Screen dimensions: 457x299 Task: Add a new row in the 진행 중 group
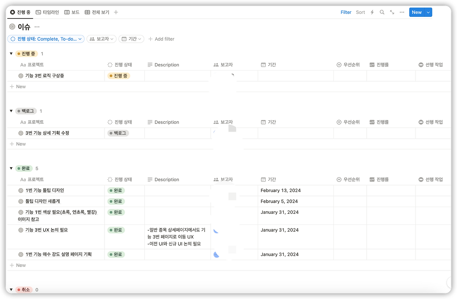18,87
